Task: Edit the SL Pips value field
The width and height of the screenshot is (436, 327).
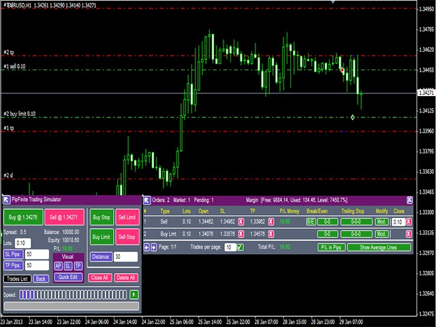Action: click(37, 254)
